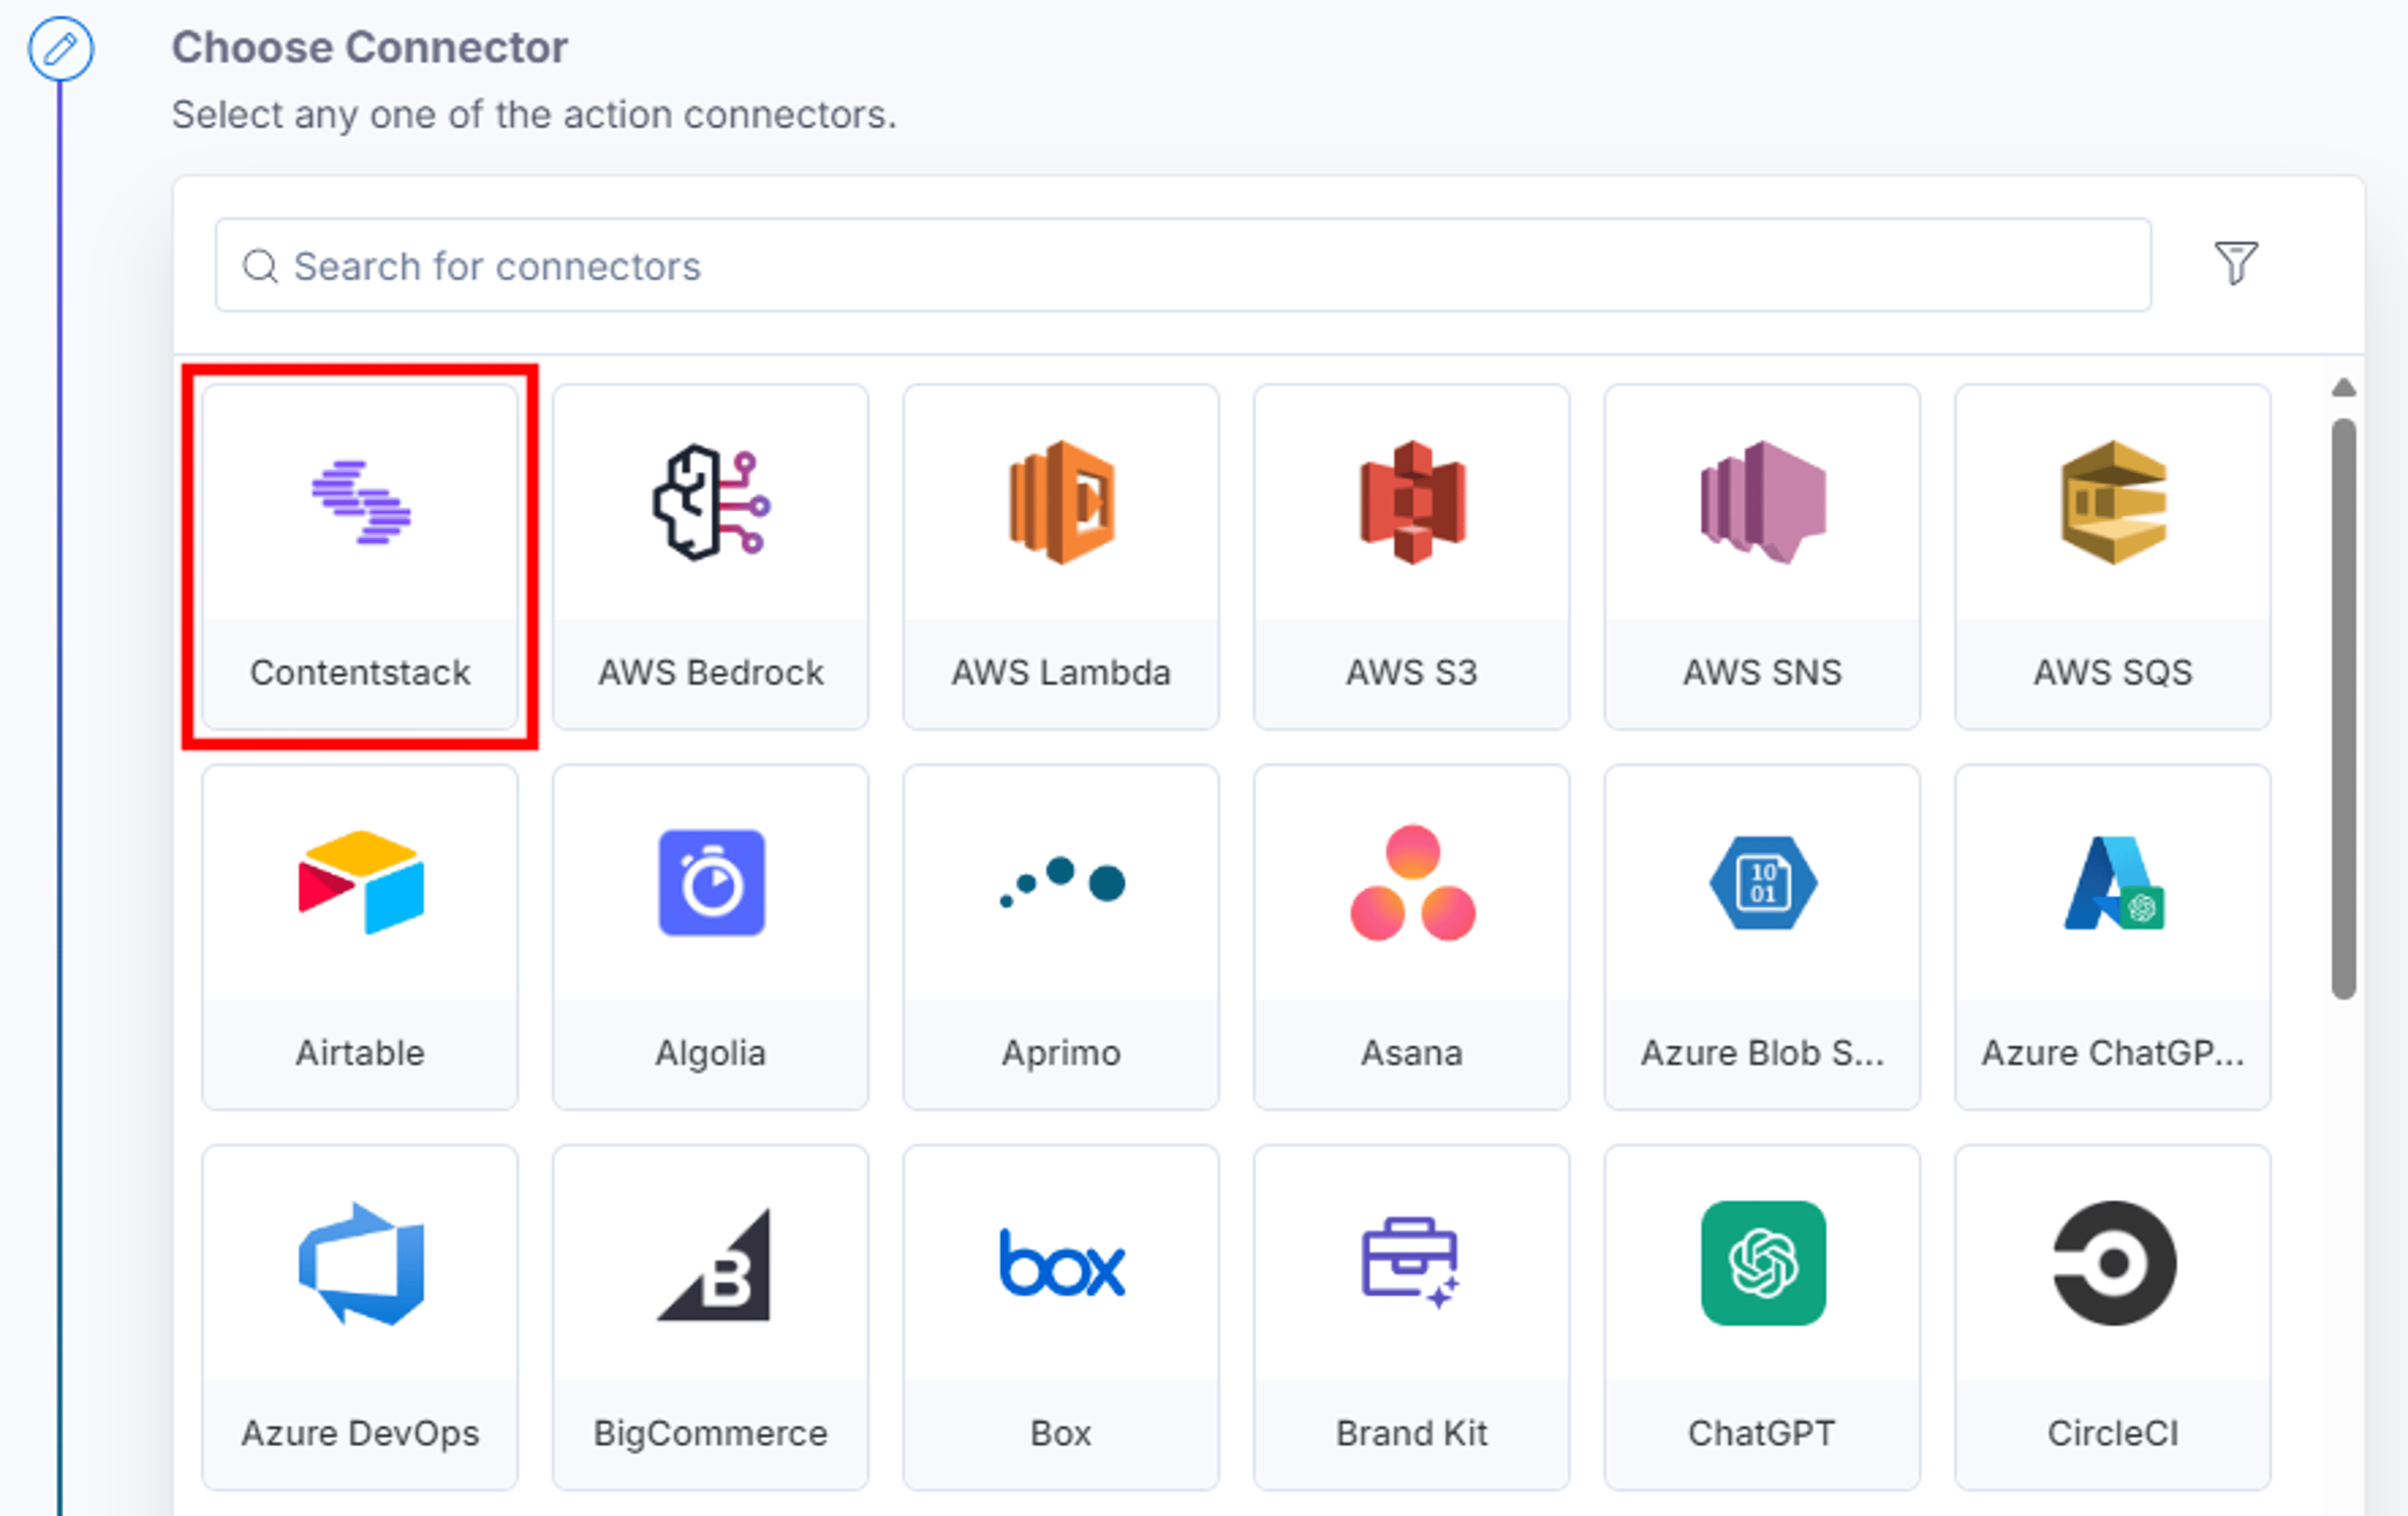
Task: Open the AWS SNS connector
Action: (x=1762, y=557)
